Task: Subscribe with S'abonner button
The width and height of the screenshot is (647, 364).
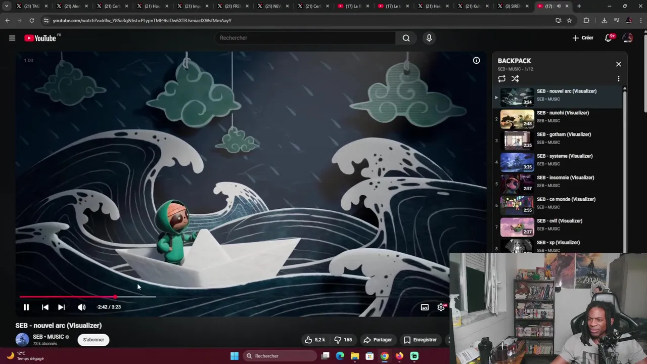Action: [x=94, y=340]
